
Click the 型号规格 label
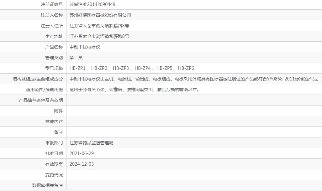click(54, 68)
